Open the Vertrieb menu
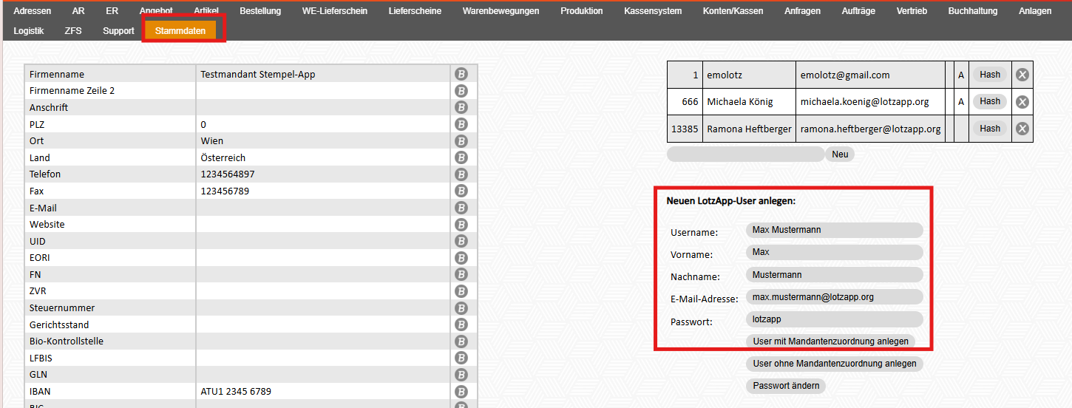 [912, 11]
